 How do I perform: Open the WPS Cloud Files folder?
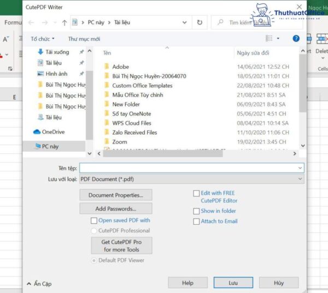pyautogui.click(x=132, y=123)
